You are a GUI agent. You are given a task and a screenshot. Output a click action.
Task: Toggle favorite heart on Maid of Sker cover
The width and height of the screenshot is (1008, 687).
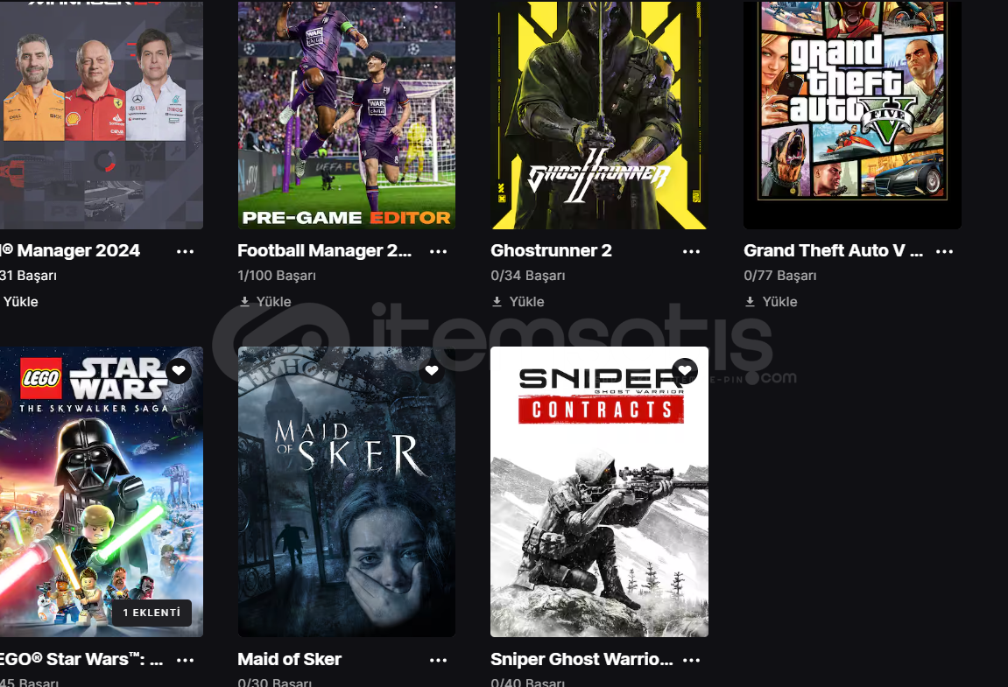432,370
